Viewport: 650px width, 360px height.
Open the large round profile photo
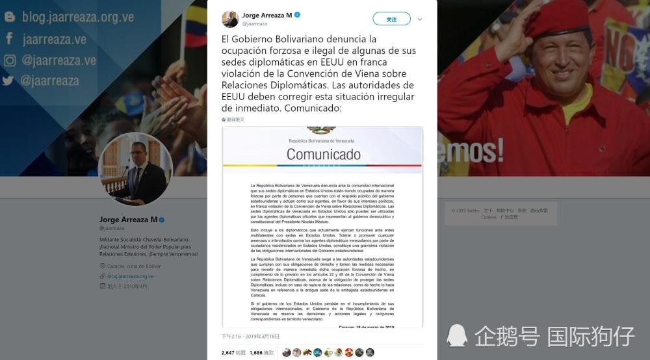(136, 169)
